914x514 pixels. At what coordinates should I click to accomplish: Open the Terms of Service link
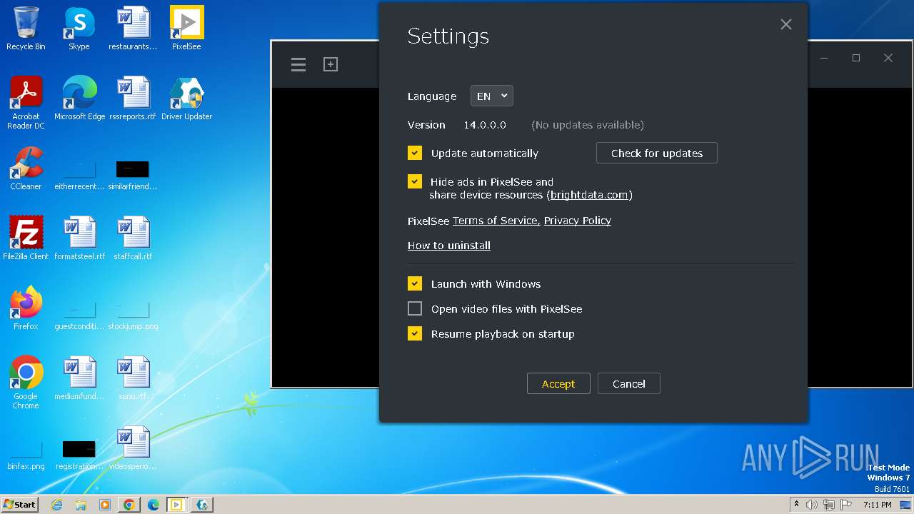pyautogui.click(x=495, y=221)
